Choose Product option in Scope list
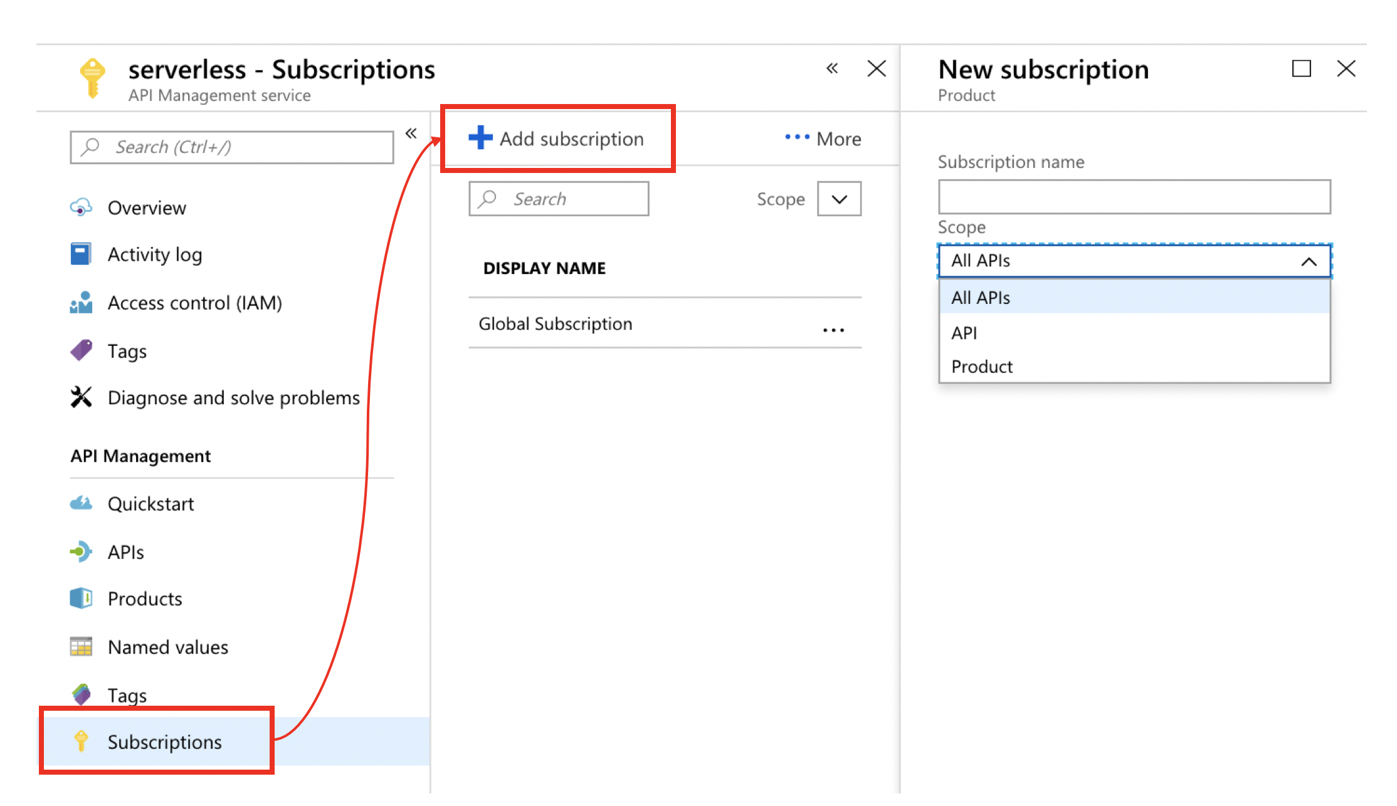Screen dimensions: 1397x806 (1134, 366)
